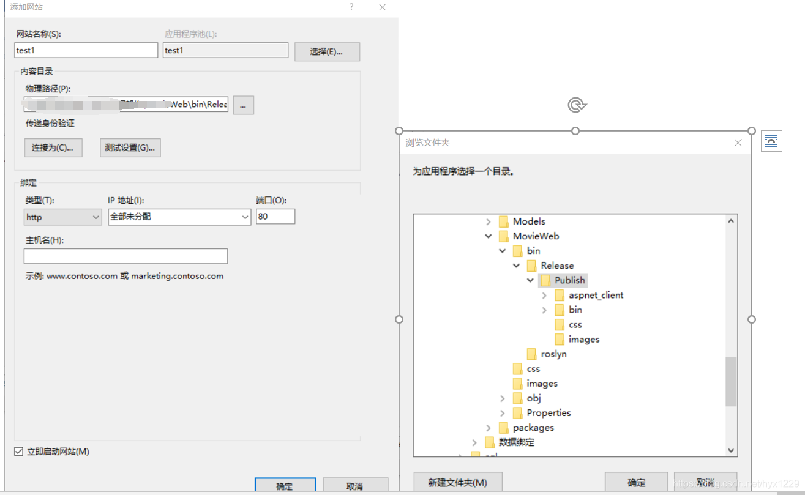805x495 pixels.
Task: Open the layout options icon beside the image
Action: click(x=771, y=141)
